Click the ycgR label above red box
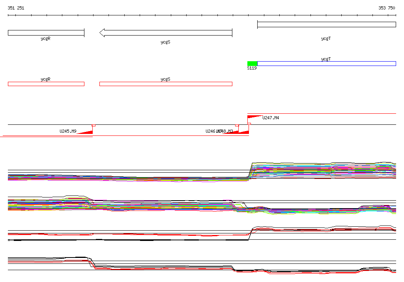This screenshot has height=282, width=404. pos(46,79)
